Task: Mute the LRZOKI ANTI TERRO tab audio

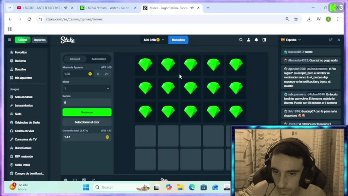Action: 66,8
